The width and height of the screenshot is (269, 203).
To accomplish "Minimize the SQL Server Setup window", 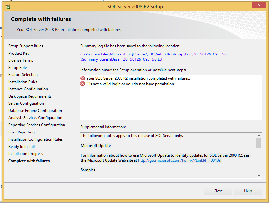I will [x=239, y=6].
